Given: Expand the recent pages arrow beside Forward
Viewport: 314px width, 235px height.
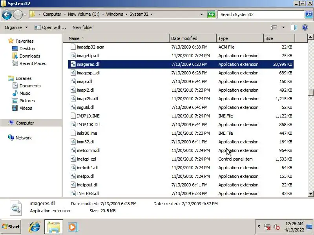Looking at the screenshot, I should pyautogui.click(x=25, y=14).
